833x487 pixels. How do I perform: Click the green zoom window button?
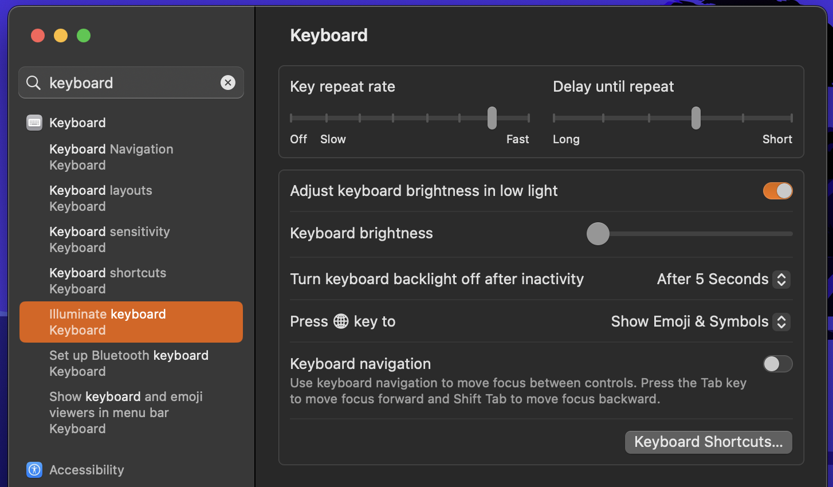click(x=84, y=36)
